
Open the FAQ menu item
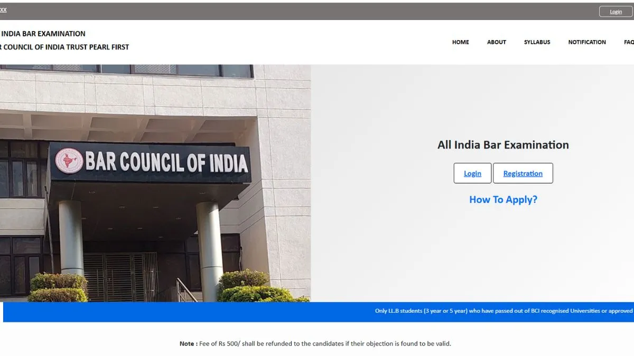tap(628, 42)
